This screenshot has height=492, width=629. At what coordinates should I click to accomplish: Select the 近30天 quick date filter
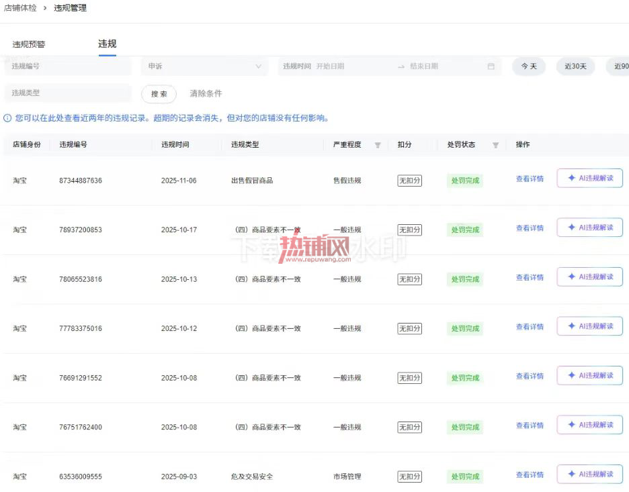pos(575,66)
